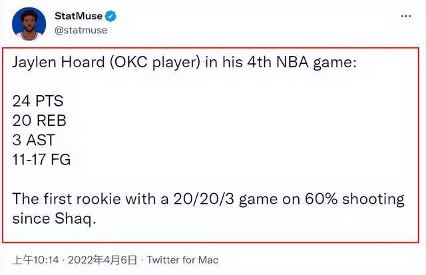Viewport: 426px width, 275px height.
Task: Click the 3 AST stat line
Action: (34, 140)
